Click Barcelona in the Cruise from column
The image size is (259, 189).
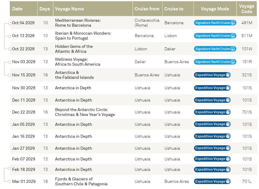144,36
